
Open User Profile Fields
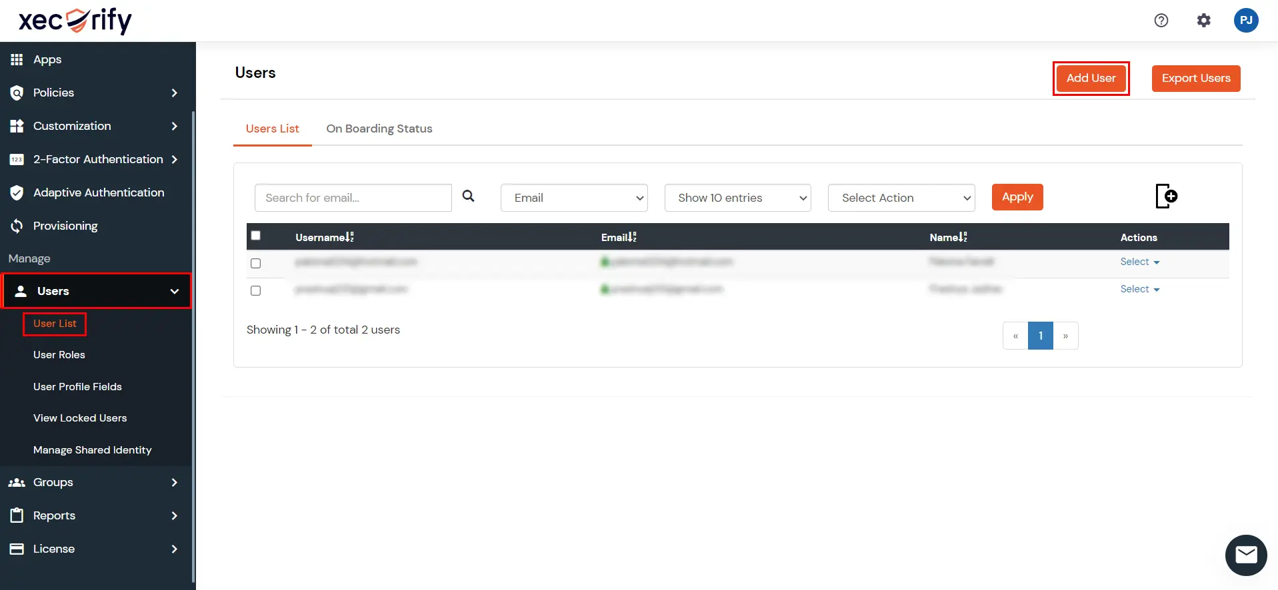(x=77, y=387)
